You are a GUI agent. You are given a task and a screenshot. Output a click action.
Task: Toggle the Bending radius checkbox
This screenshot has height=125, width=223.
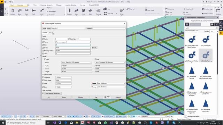click(43, 51)
